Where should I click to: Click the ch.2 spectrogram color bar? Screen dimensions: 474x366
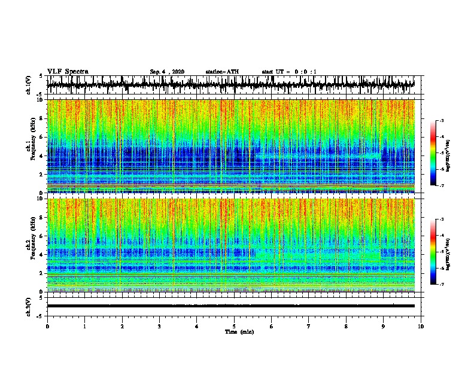tap(433, 252)
